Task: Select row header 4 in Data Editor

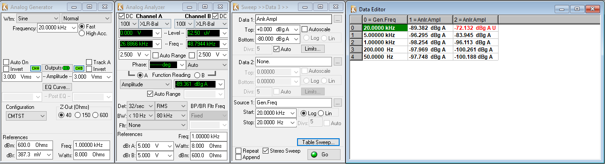Action: [356, 56]
